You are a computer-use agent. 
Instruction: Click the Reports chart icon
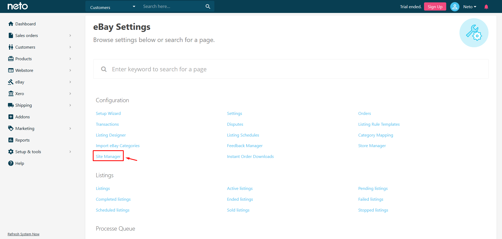pos(11,140)
